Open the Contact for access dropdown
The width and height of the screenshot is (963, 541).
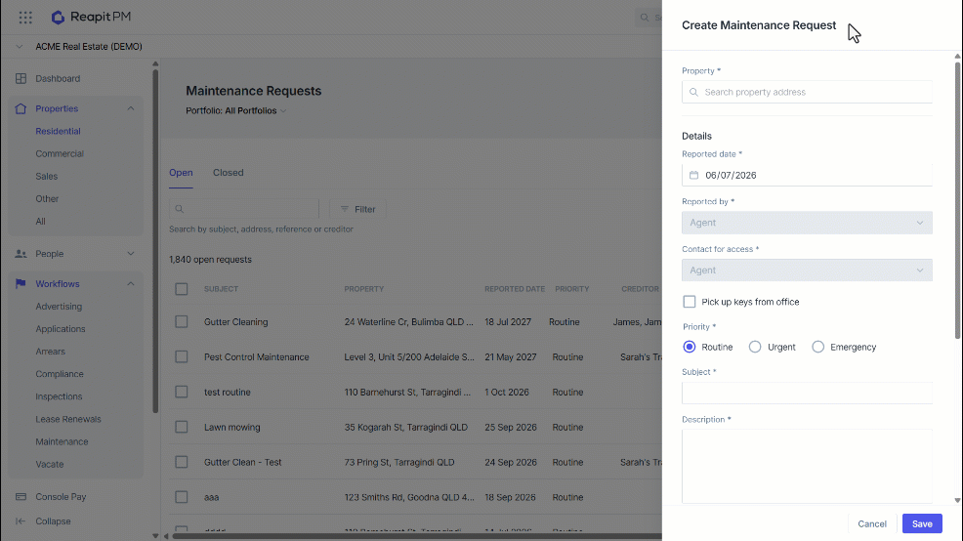coord(807,270)
